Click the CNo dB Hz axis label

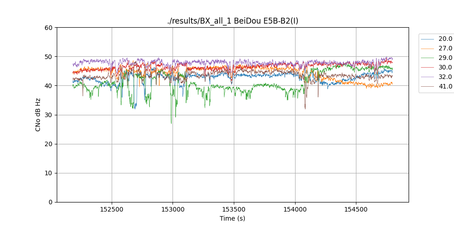(x=38, y=115)
